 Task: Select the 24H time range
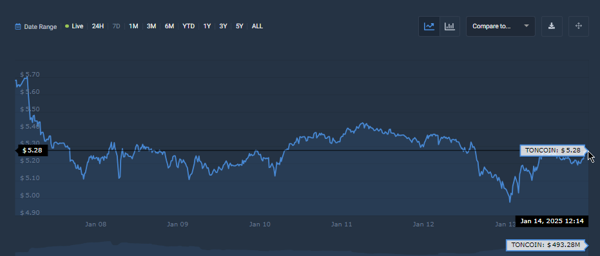point(98,26)
